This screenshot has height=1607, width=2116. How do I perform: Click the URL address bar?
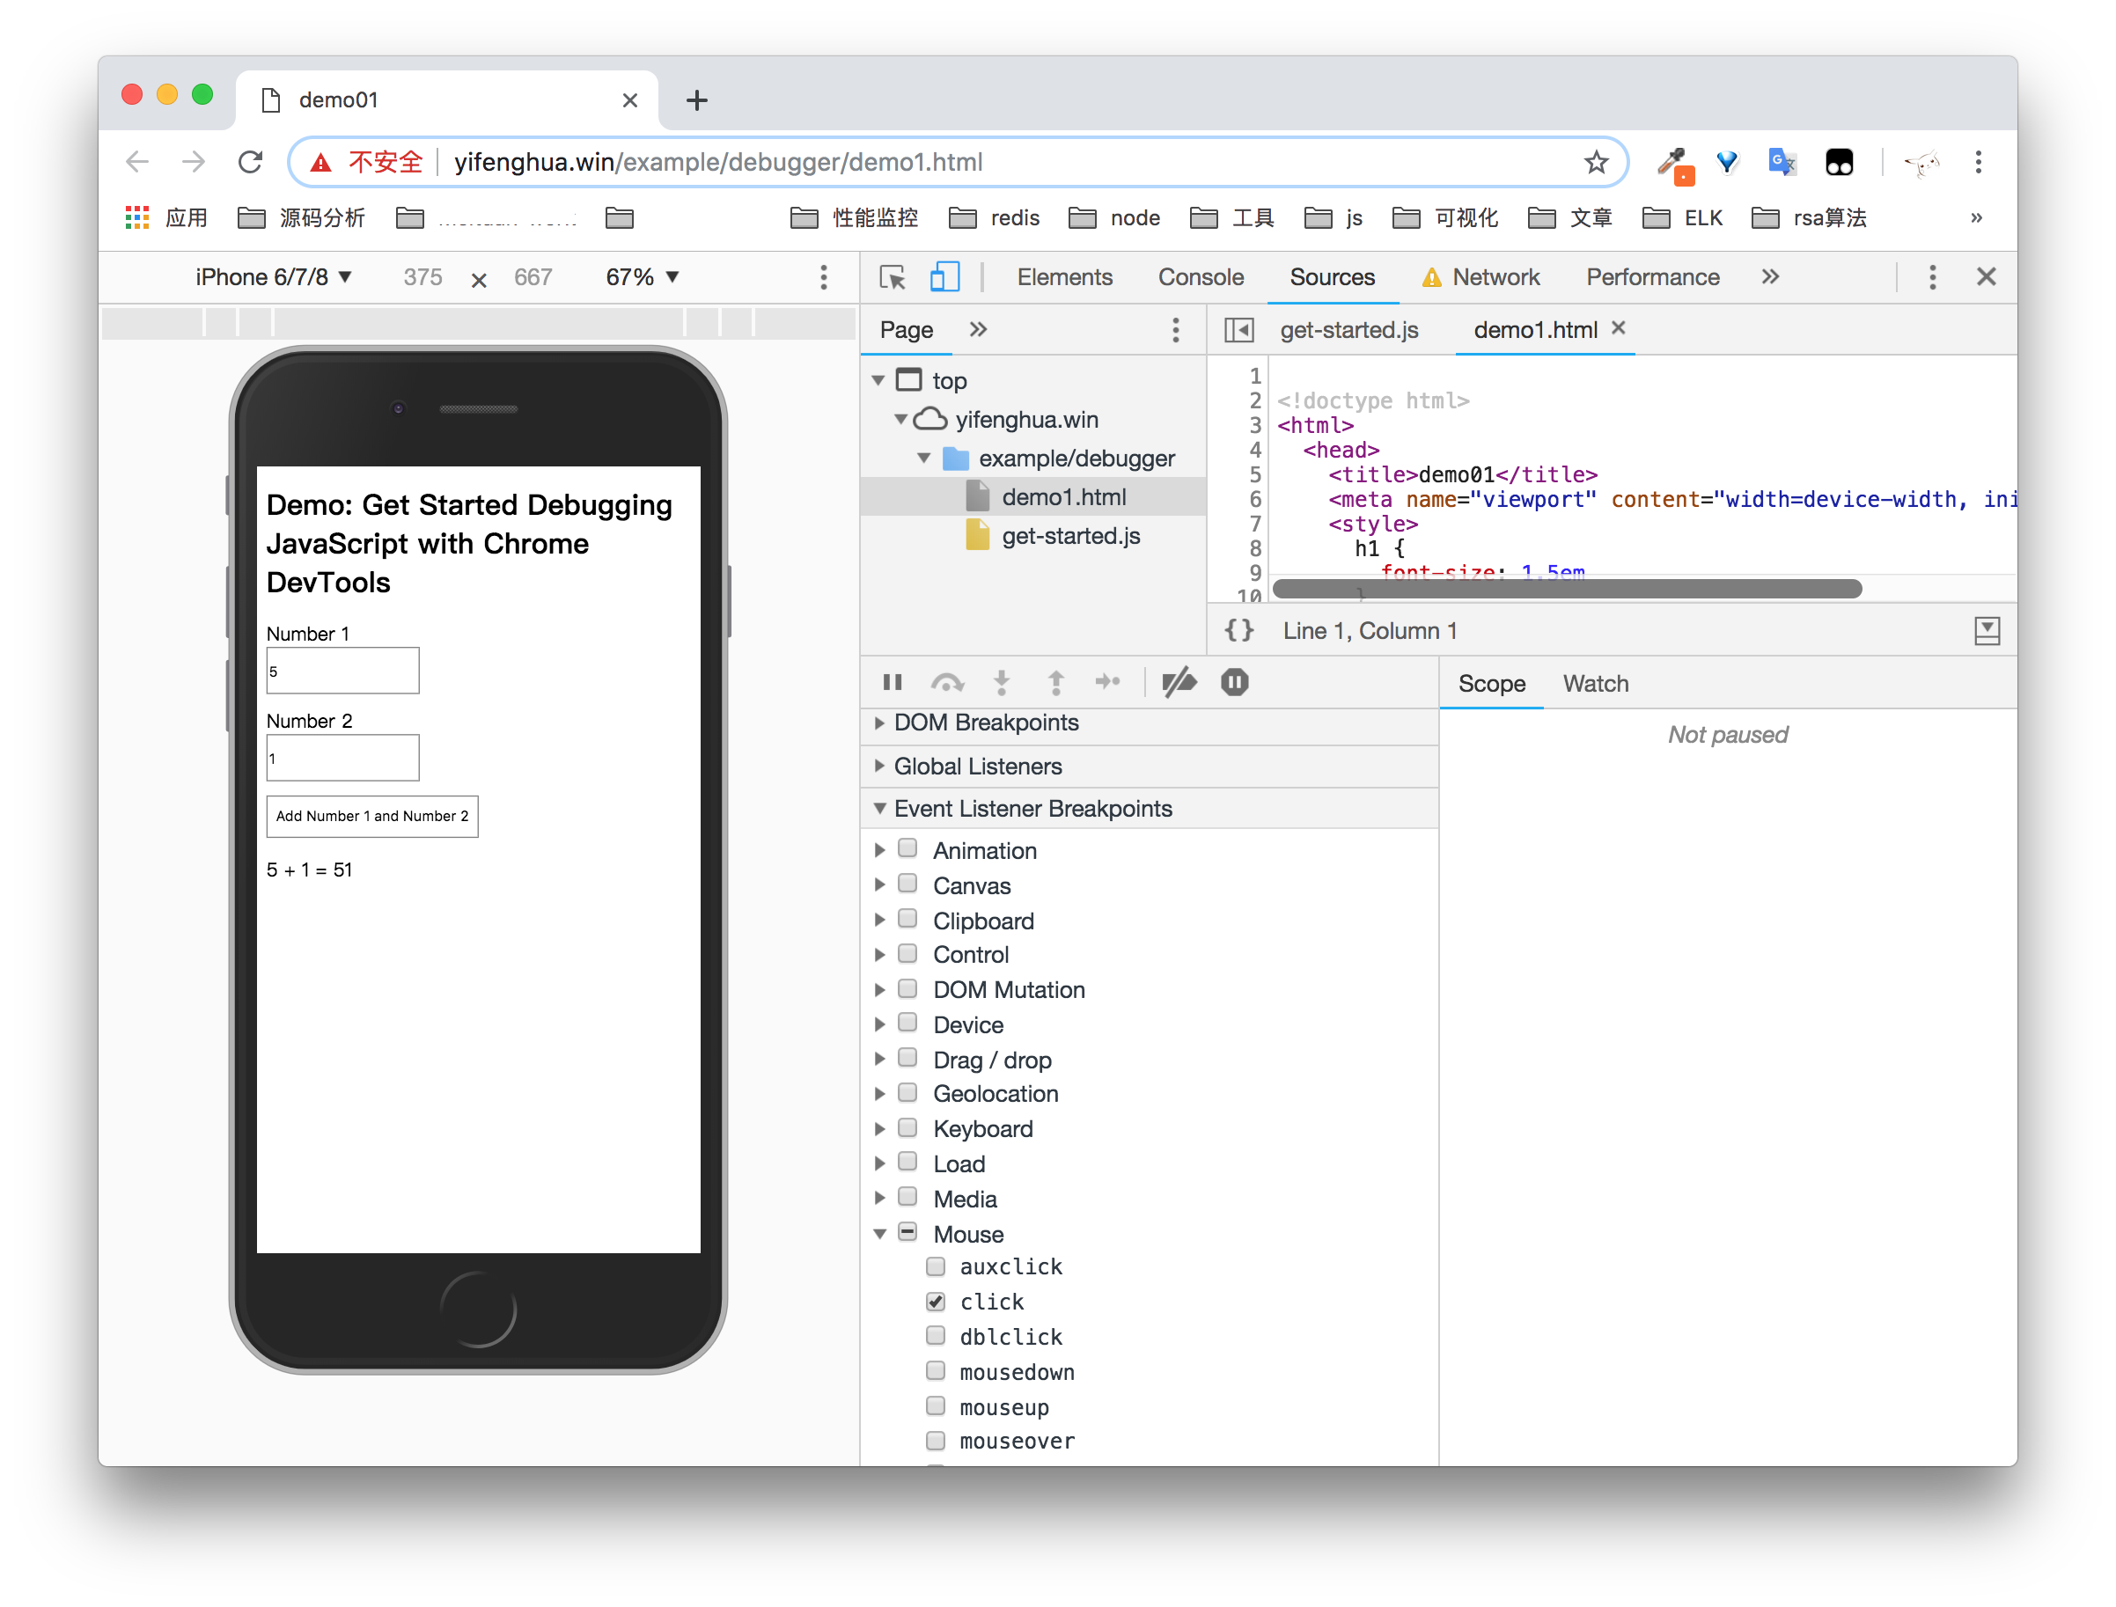(x=957, y=162)
